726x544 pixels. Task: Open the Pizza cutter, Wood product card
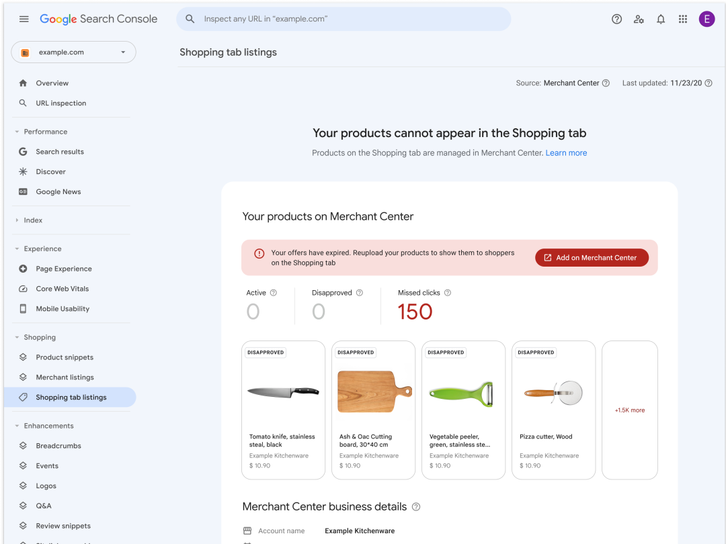click(553, 410)
